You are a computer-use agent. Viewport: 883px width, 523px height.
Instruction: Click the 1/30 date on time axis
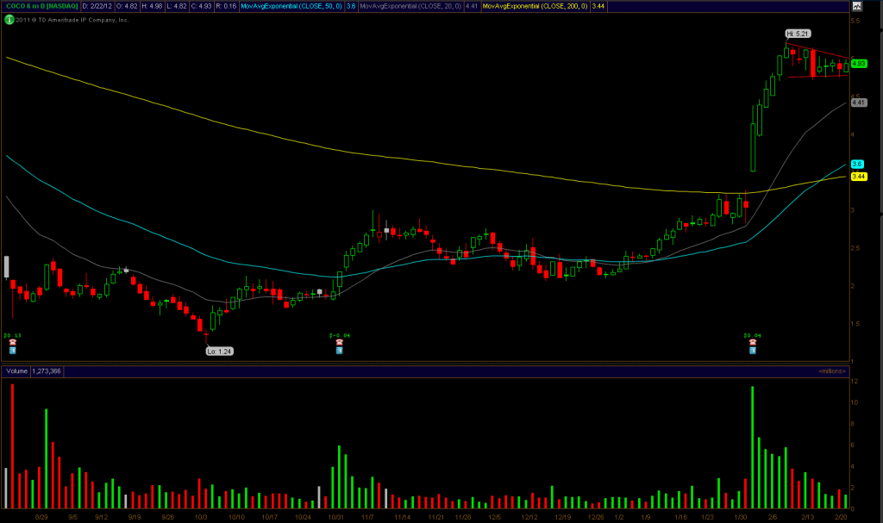click(x=741, y=517)
